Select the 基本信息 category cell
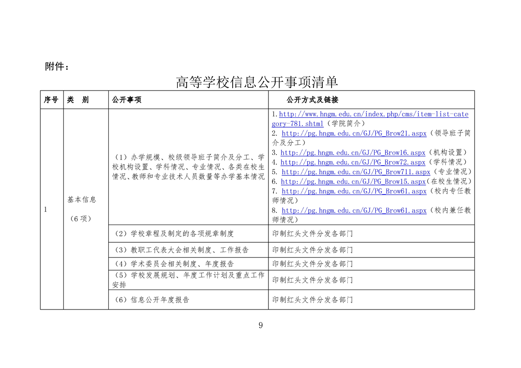This screenshot has height=368, width=521. pos(82,200)
